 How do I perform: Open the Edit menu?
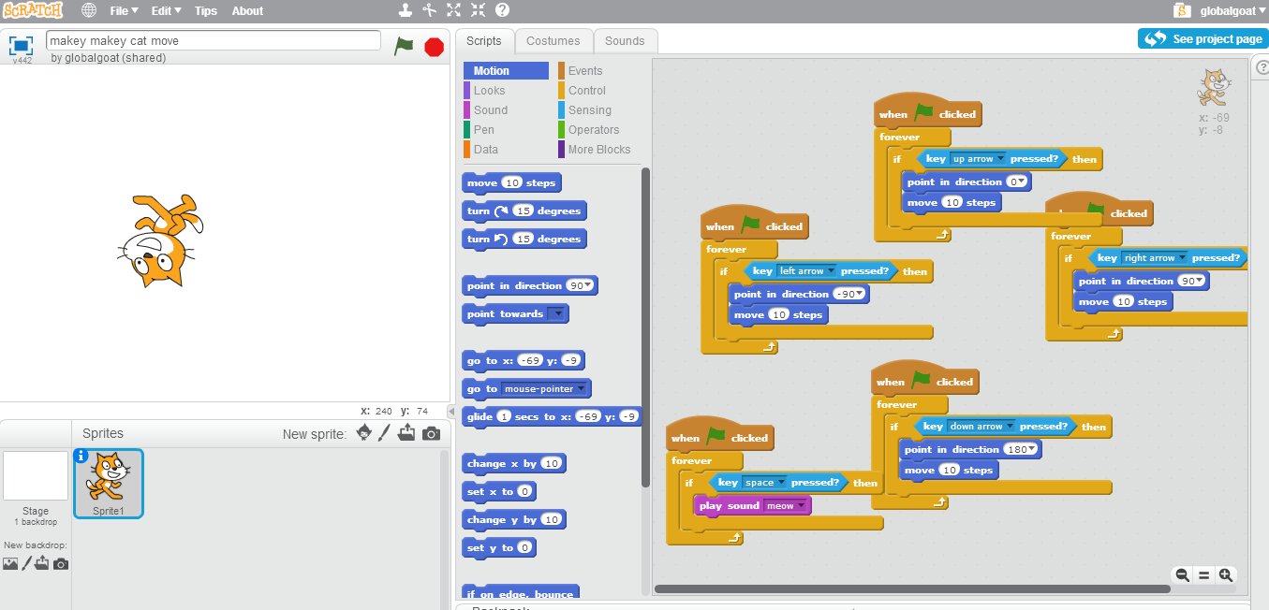(166, 11)
